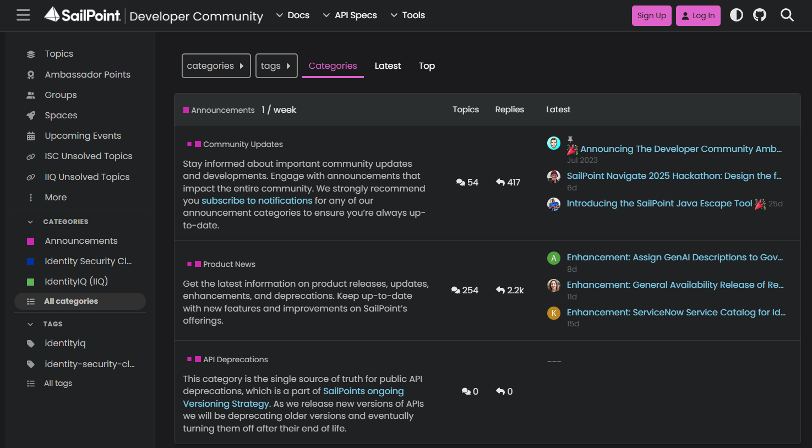Click the ISC Unsolved Topics link icon
This screenshot has width=812, height=448.
tap(31, 157)
